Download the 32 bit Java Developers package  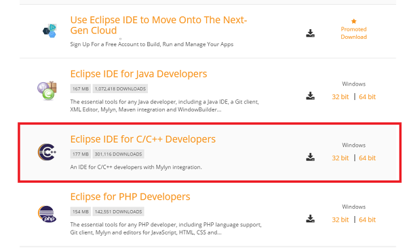(341, 96)
